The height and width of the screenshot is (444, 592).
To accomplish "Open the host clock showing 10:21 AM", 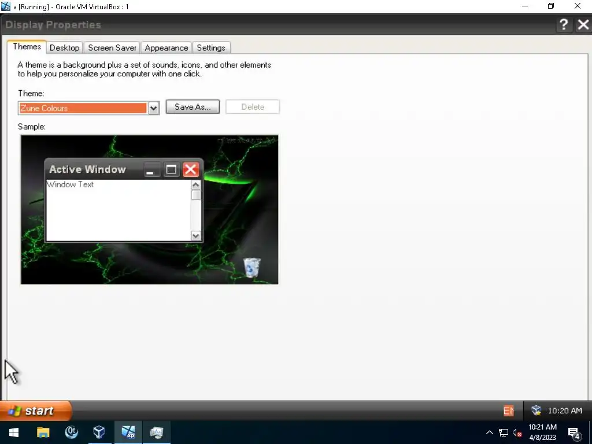I will pyautogui.click(x=542, y=432).
